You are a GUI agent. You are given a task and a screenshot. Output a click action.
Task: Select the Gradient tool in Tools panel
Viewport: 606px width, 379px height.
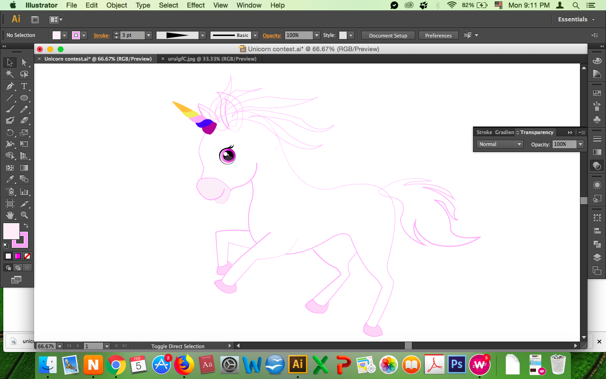(x=24, y=168)
